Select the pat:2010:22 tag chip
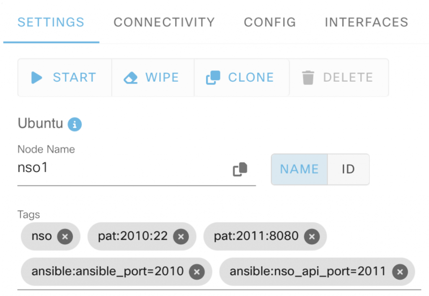Screen dimensions: 429x296 [x=133, y=237]
